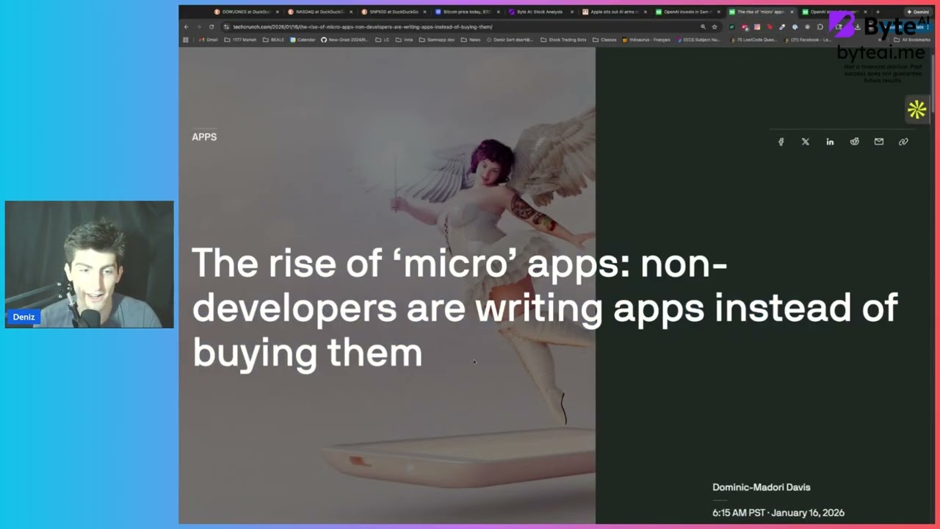
Task: Open the Classes bookmark folder
Action: coord(604,40)
